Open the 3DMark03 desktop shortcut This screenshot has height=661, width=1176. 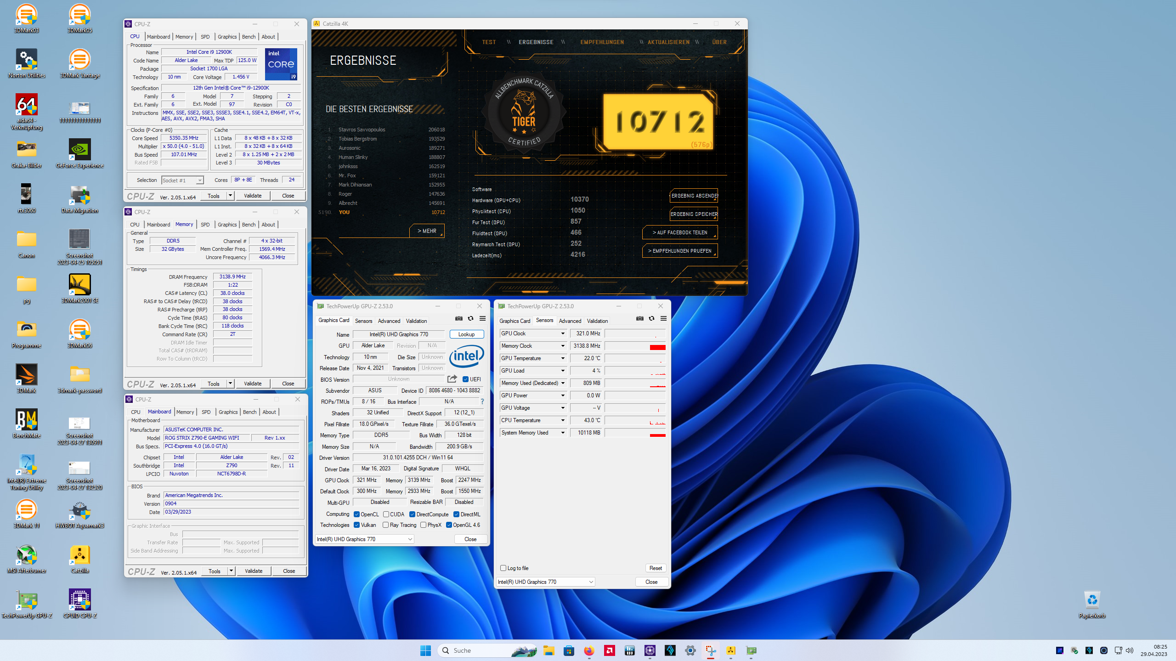pyautogui.click(x=26, y=18)
